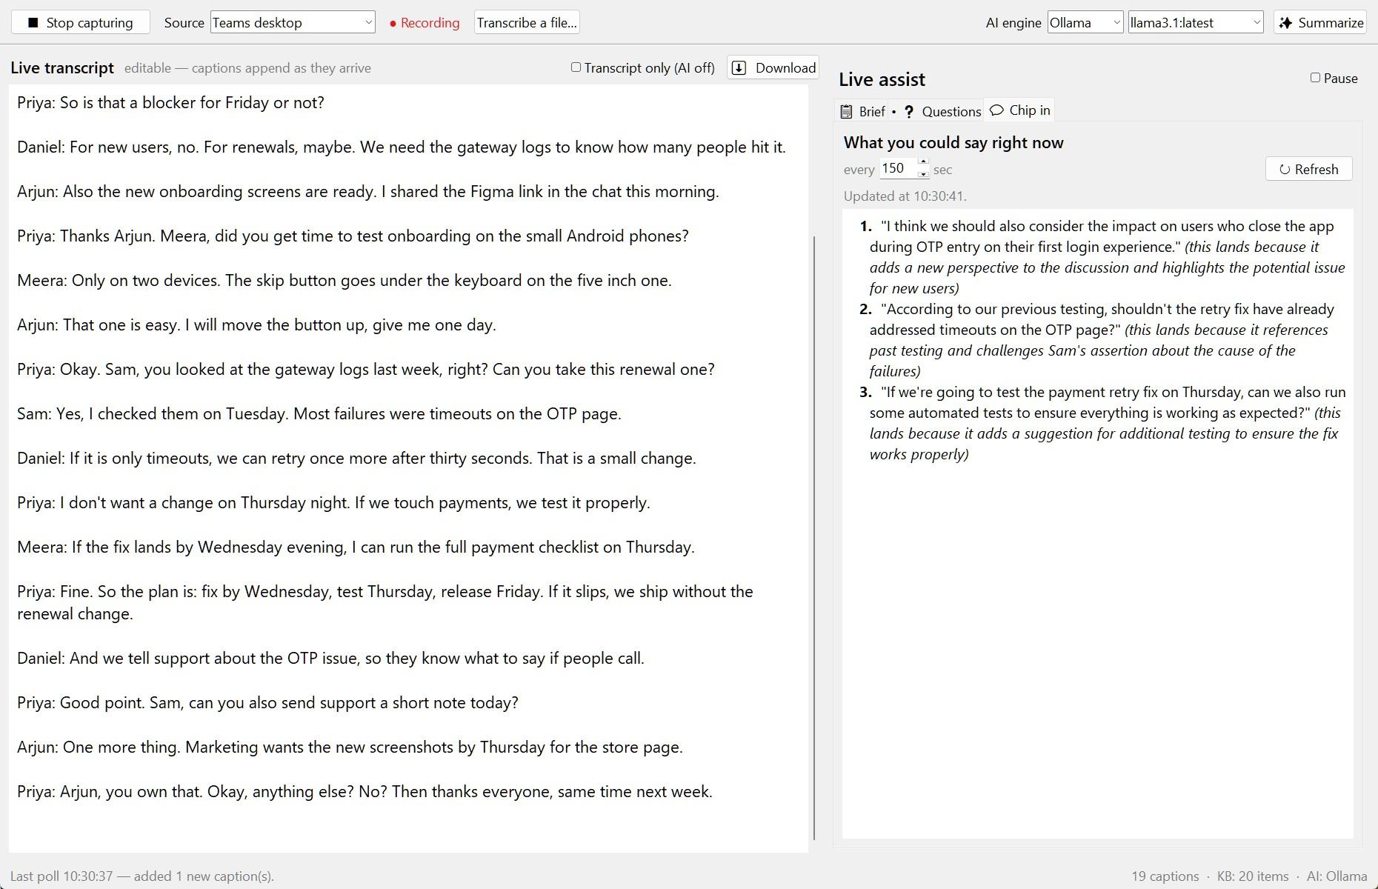Stop capturing via the Stop capturing button

81,22
